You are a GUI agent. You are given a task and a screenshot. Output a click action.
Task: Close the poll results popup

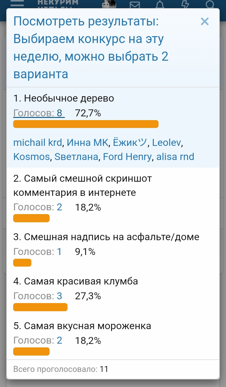pos(205,22)
